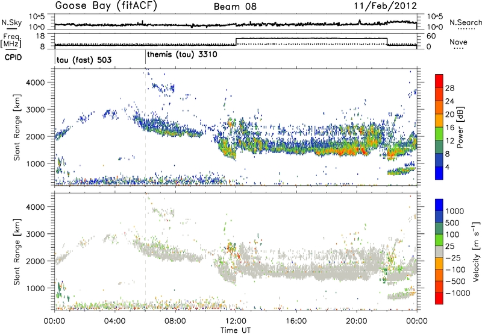This screenshot has width=482, height=334.
Task: Click the 'Slant Range [km]' label of the velocity panel
Action: [17, 251]
